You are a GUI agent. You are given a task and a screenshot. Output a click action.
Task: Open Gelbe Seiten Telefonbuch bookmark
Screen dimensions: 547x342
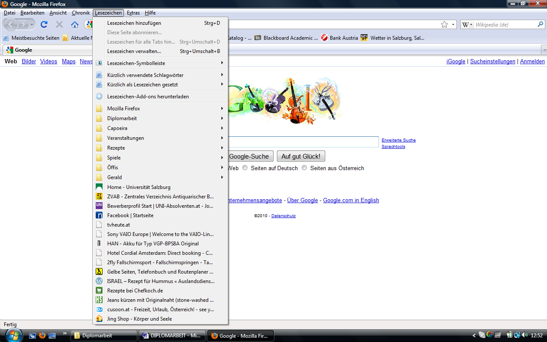point(160,272)
